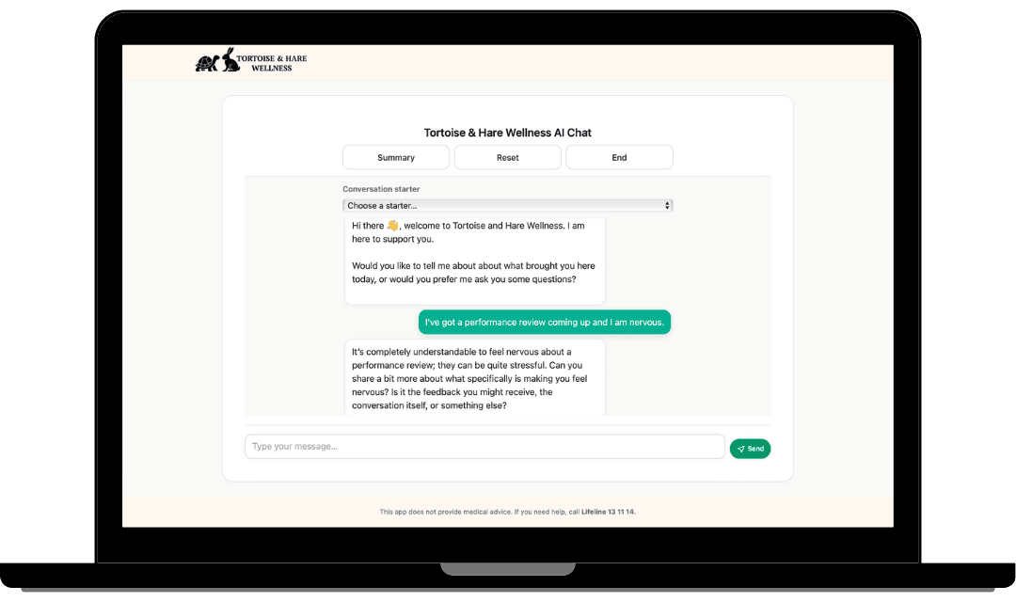The image size is (1016, 602).
Task: Click the tortoise logo icon
Action: click(x=207, y=63)
